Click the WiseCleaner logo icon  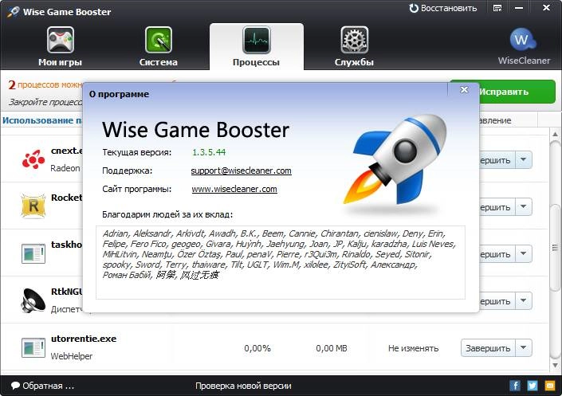(523, 40)
